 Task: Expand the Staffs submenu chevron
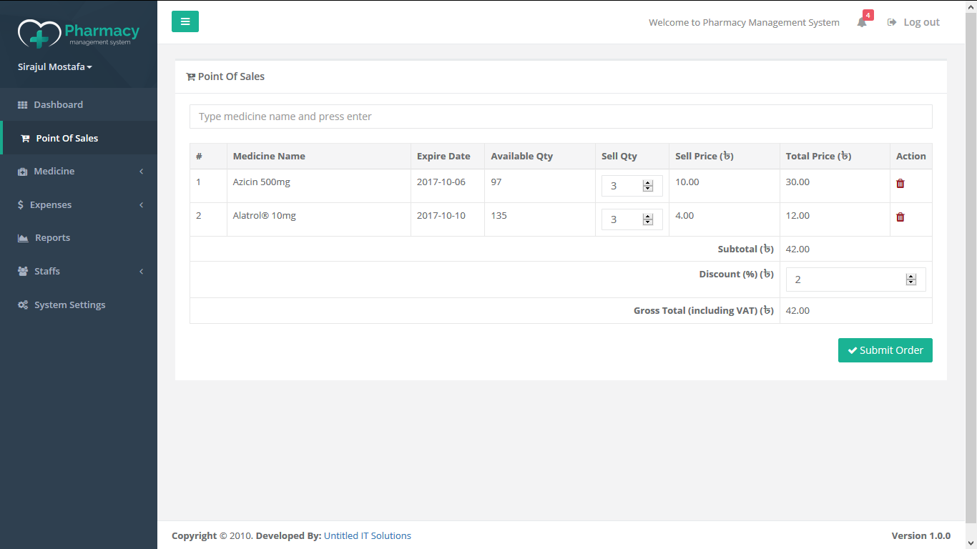coord(142,272)
